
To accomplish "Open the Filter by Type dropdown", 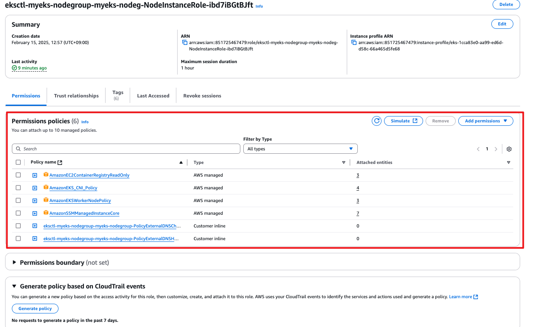I will pyautogui.click(x=300, y=149).
